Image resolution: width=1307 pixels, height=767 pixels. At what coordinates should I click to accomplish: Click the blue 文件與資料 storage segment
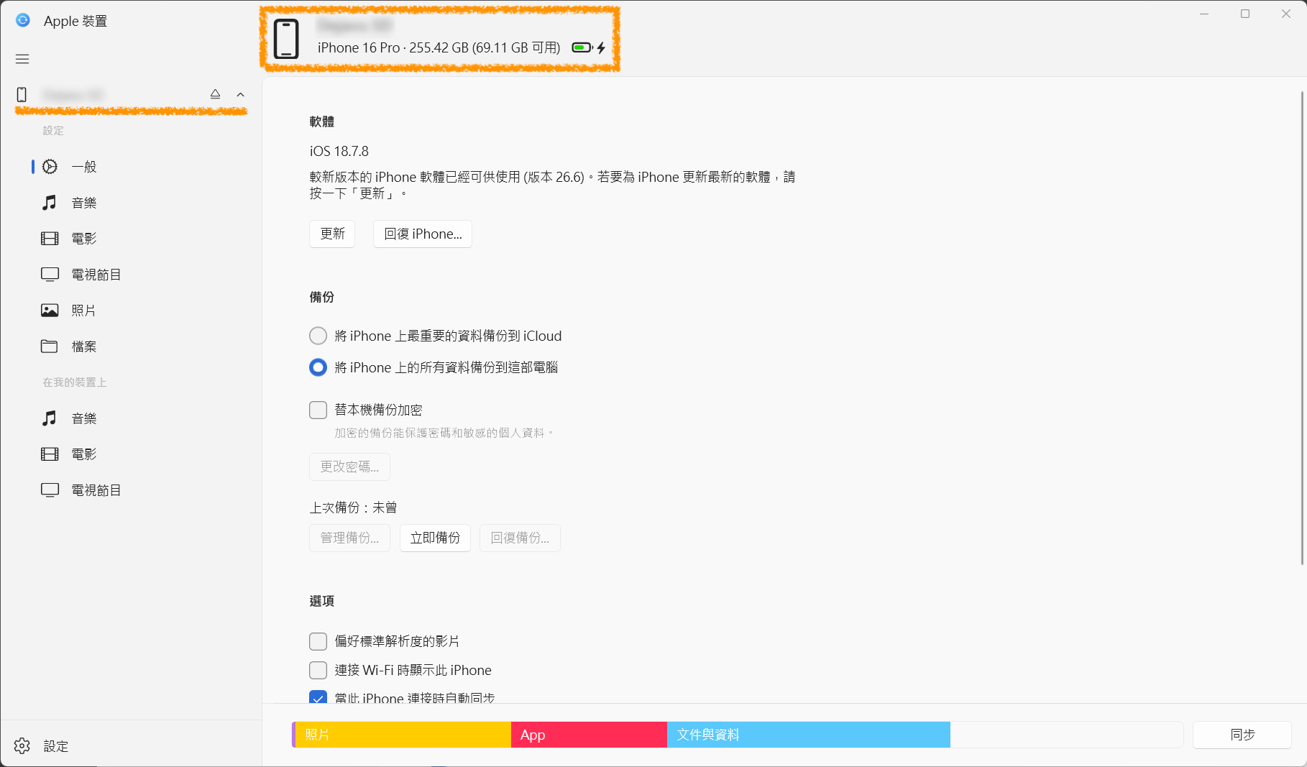tap(809, 735)
